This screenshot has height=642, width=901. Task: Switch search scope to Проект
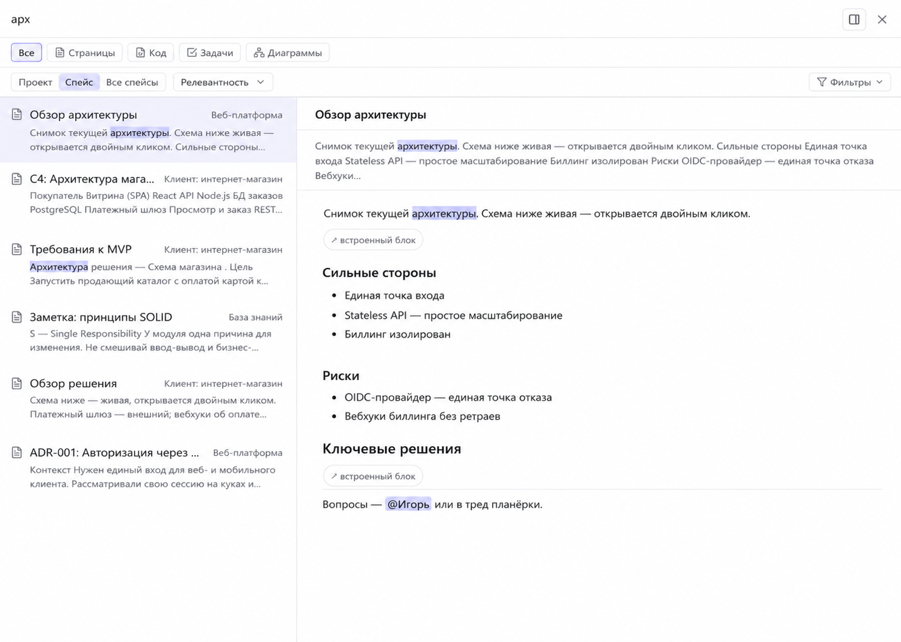pos(35,82)
